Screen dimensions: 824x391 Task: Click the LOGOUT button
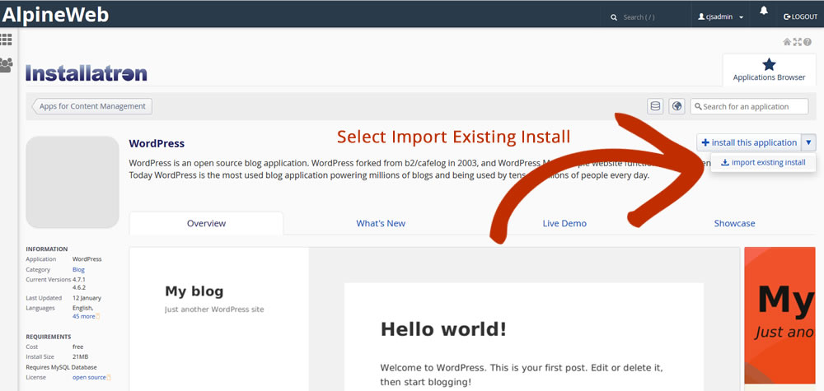coord(800,16)
